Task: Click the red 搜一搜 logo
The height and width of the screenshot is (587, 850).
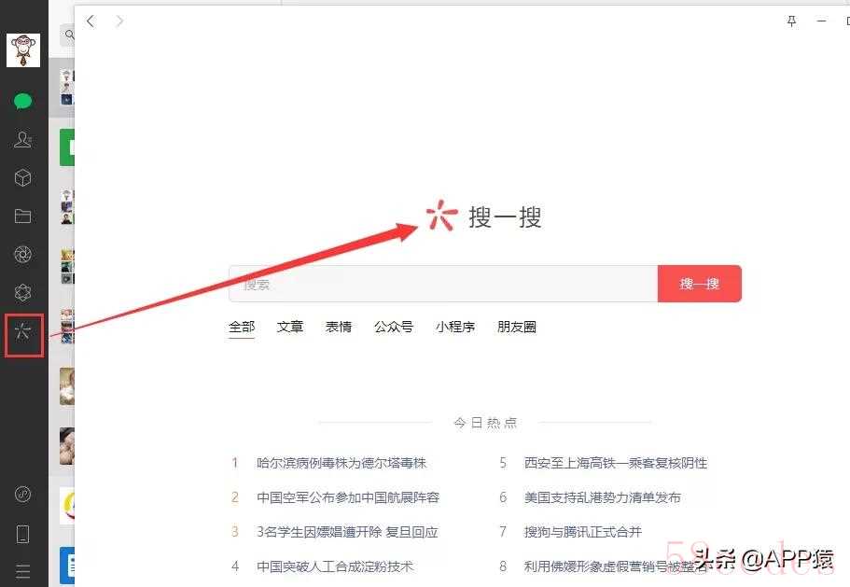Action: pos(483,217)
